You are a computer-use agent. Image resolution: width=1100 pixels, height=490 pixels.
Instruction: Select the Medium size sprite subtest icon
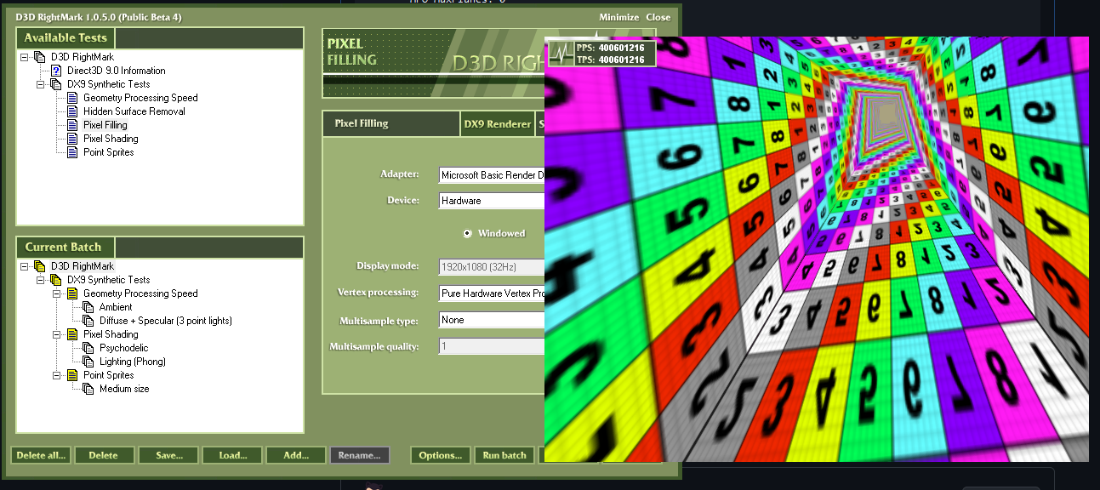point(88,388)
